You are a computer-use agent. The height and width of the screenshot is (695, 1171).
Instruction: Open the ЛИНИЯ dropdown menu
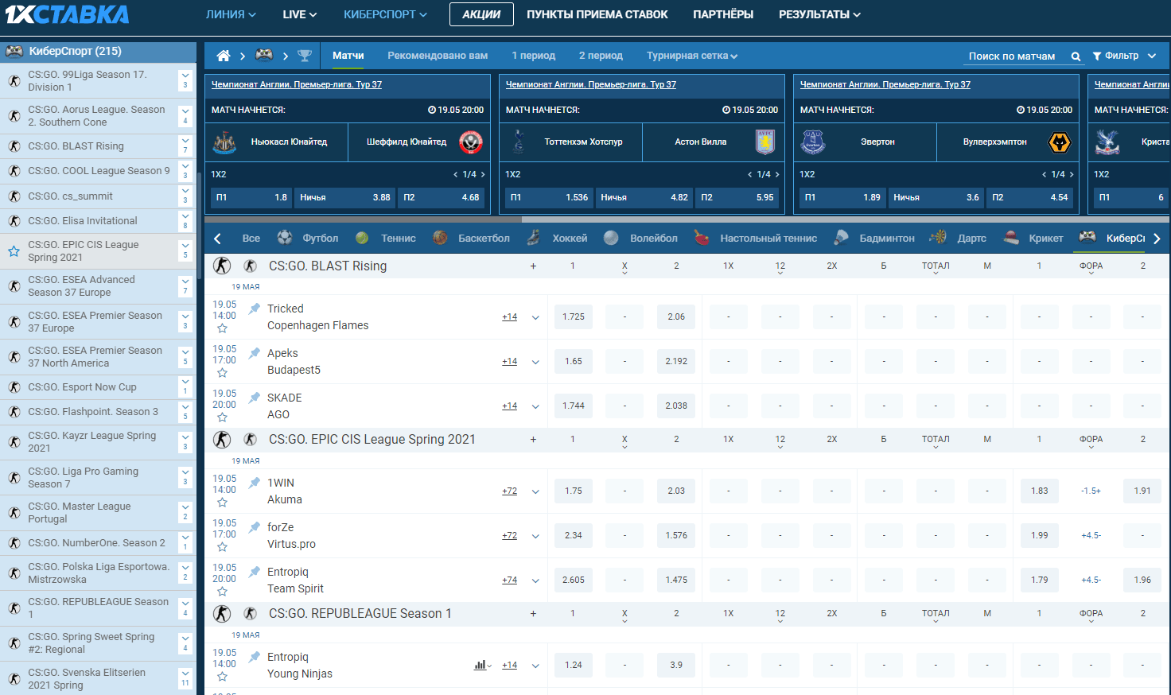click(231, 14)
